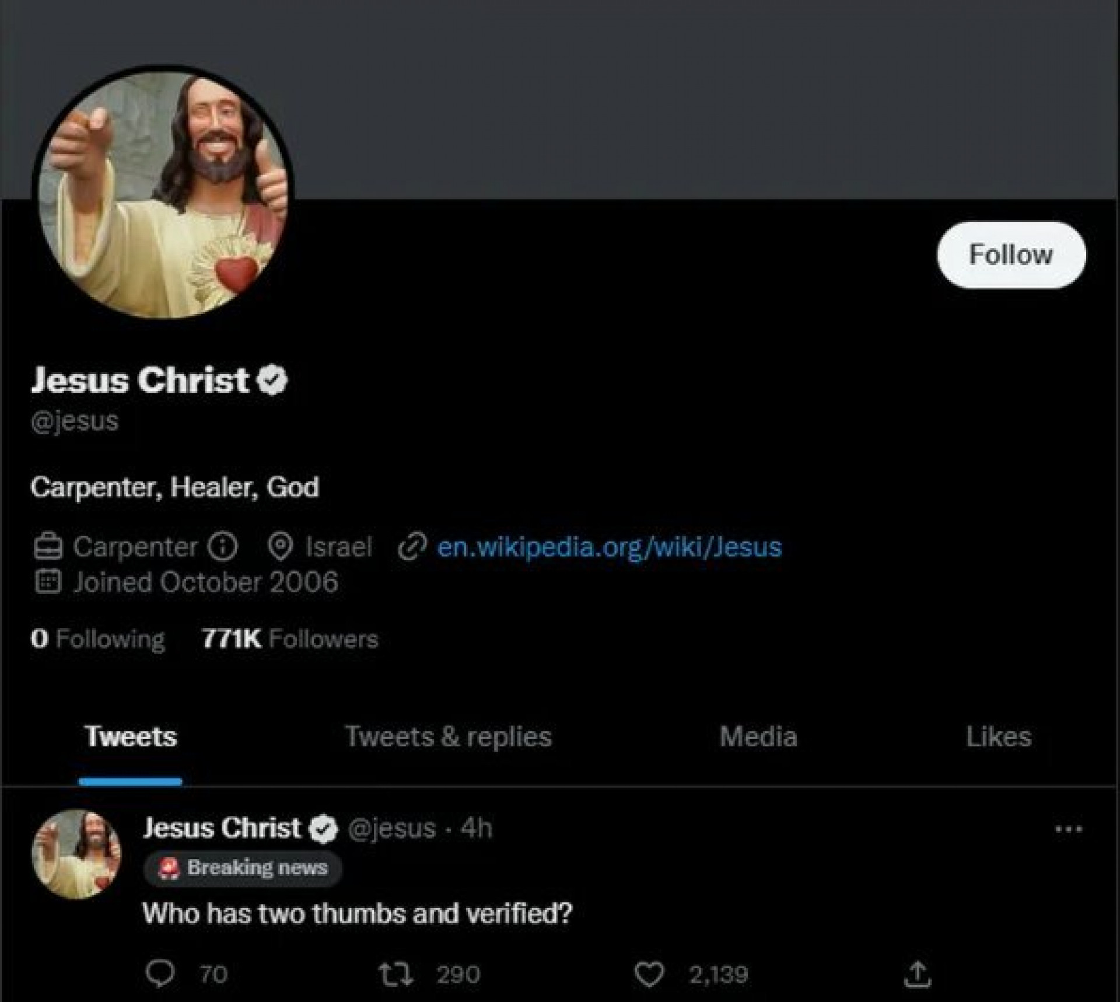The height and width of the screenshot is (1002, 1120).
Task: Open the Media tab
Action: tap(758, 736)
